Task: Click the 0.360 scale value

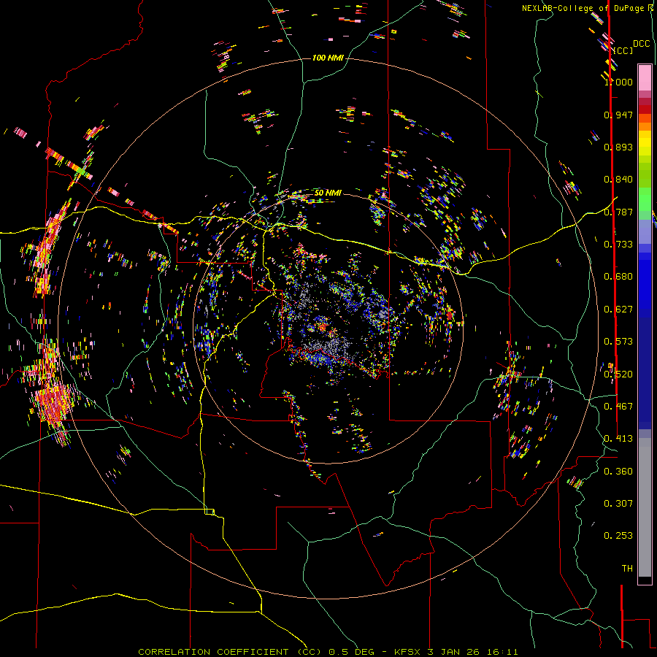Action: tap(618, 472)
